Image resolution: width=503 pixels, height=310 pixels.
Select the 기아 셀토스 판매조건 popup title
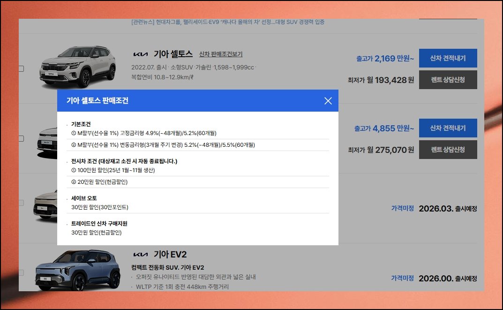98,101
